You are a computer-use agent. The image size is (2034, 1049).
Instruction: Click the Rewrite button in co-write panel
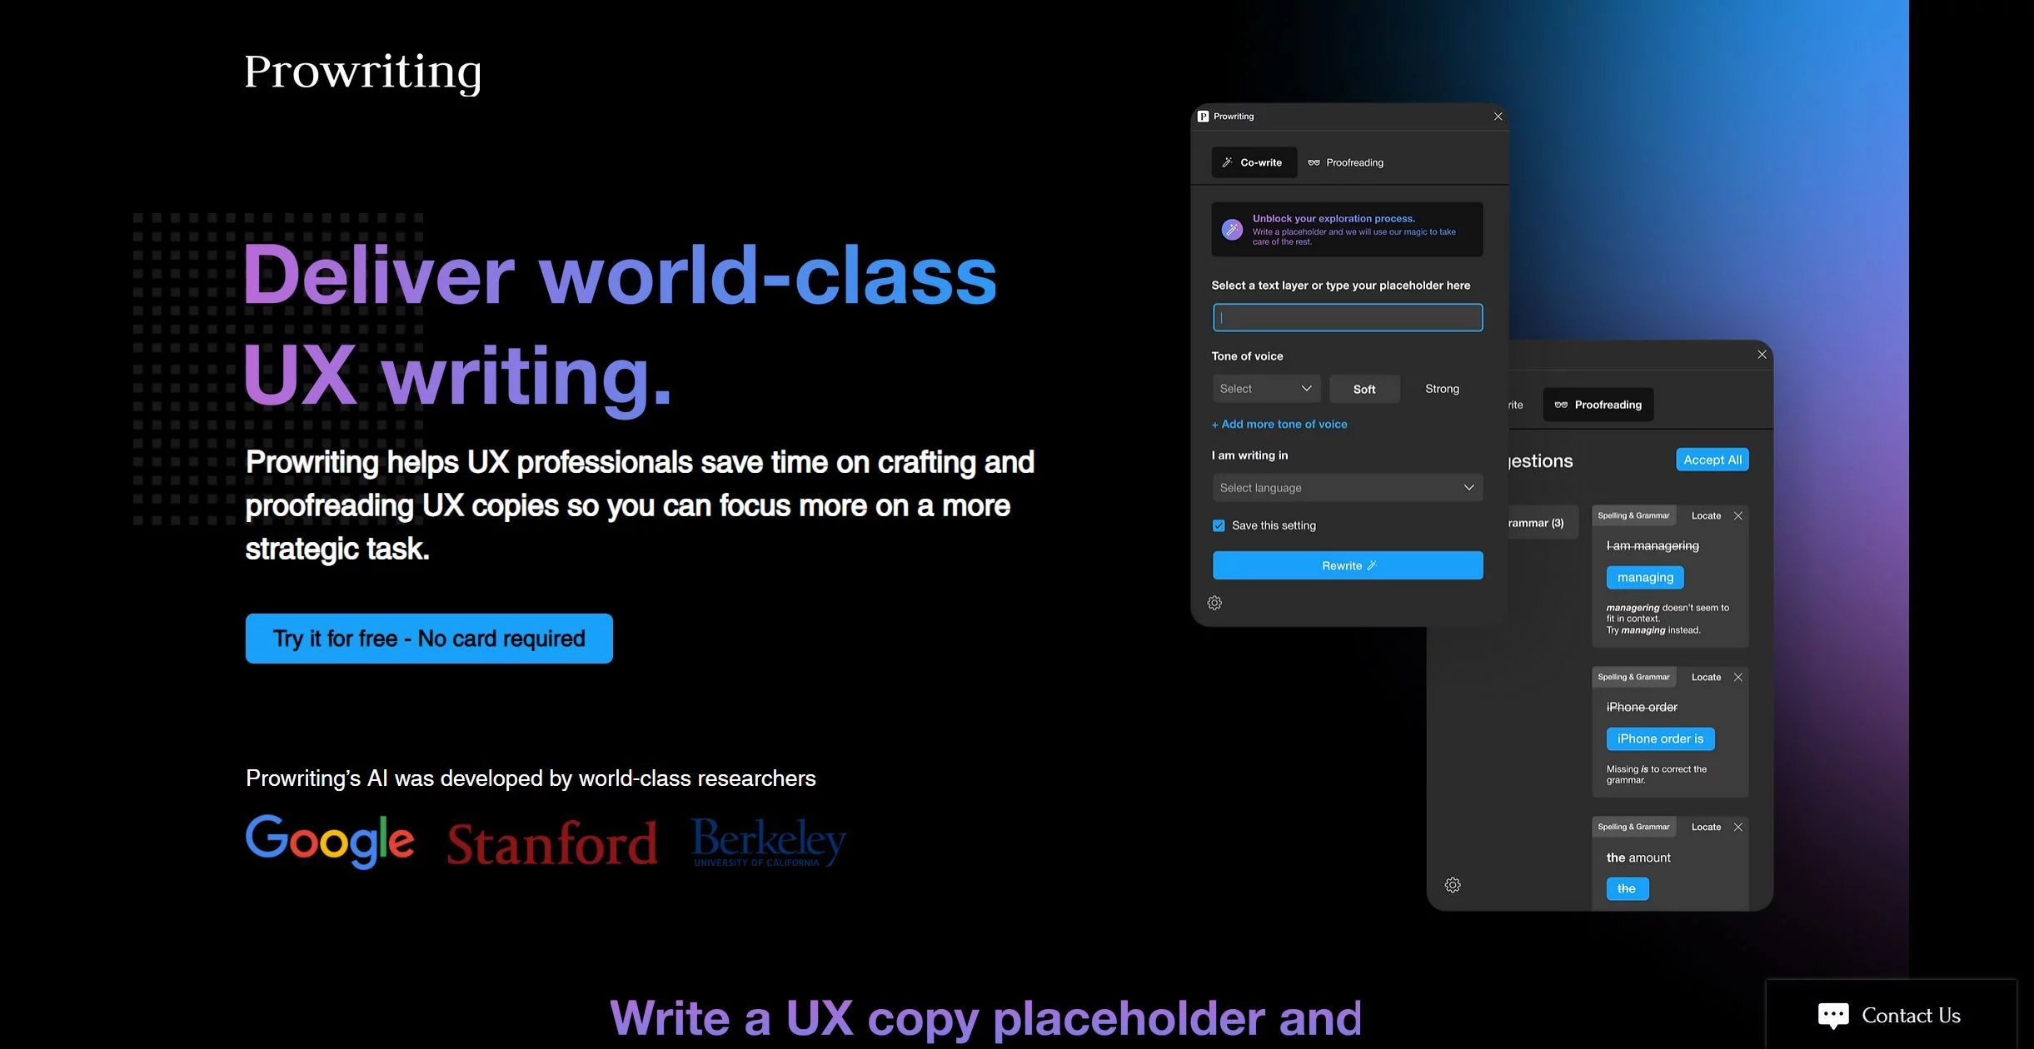(x=1348, y=564)
